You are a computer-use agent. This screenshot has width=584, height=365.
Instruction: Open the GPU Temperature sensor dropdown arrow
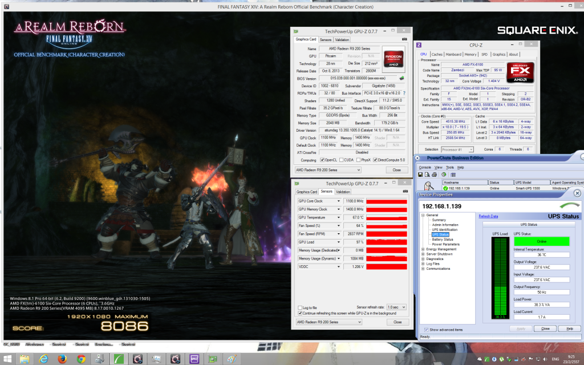(x=339, y=217)
